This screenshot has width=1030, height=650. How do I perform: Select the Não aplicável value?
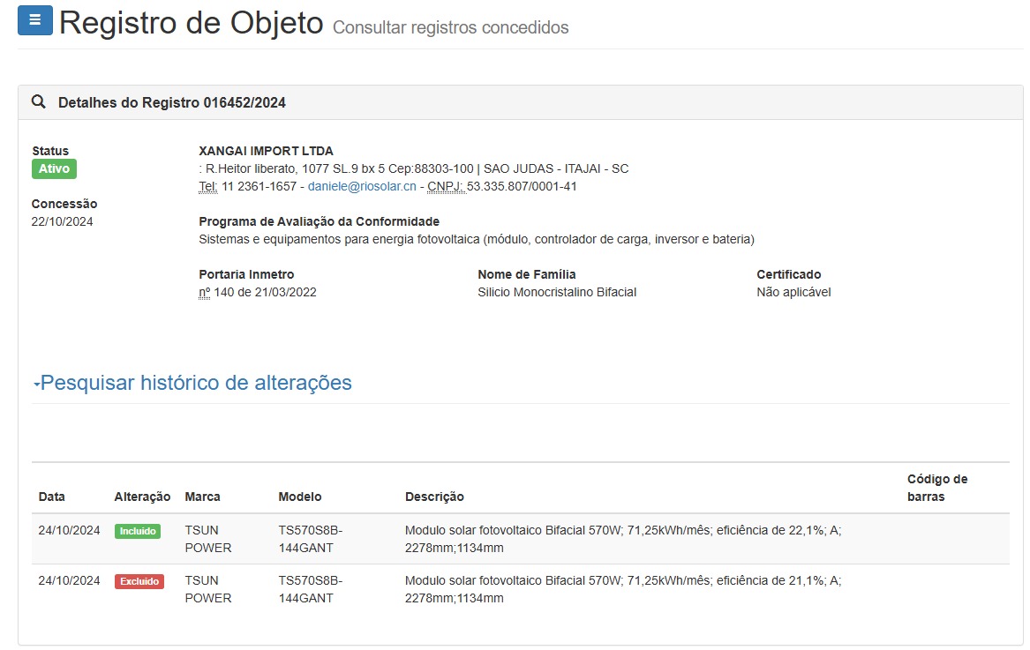point(793,292)
